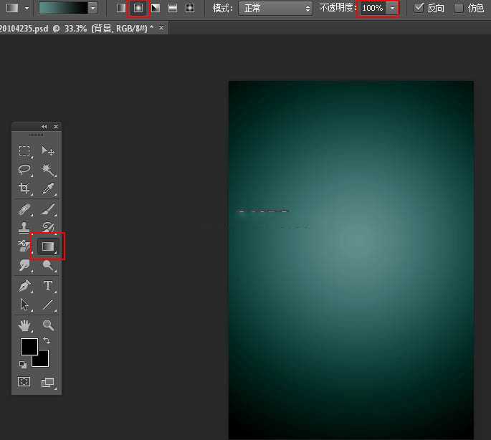
Task: Toggle Quick Mask mode icon
Action: point(24,382)
